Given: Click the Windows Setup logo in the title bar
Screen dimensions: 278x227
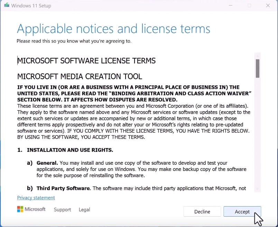Looking at the screenshot, I should (x=7, y=6).
